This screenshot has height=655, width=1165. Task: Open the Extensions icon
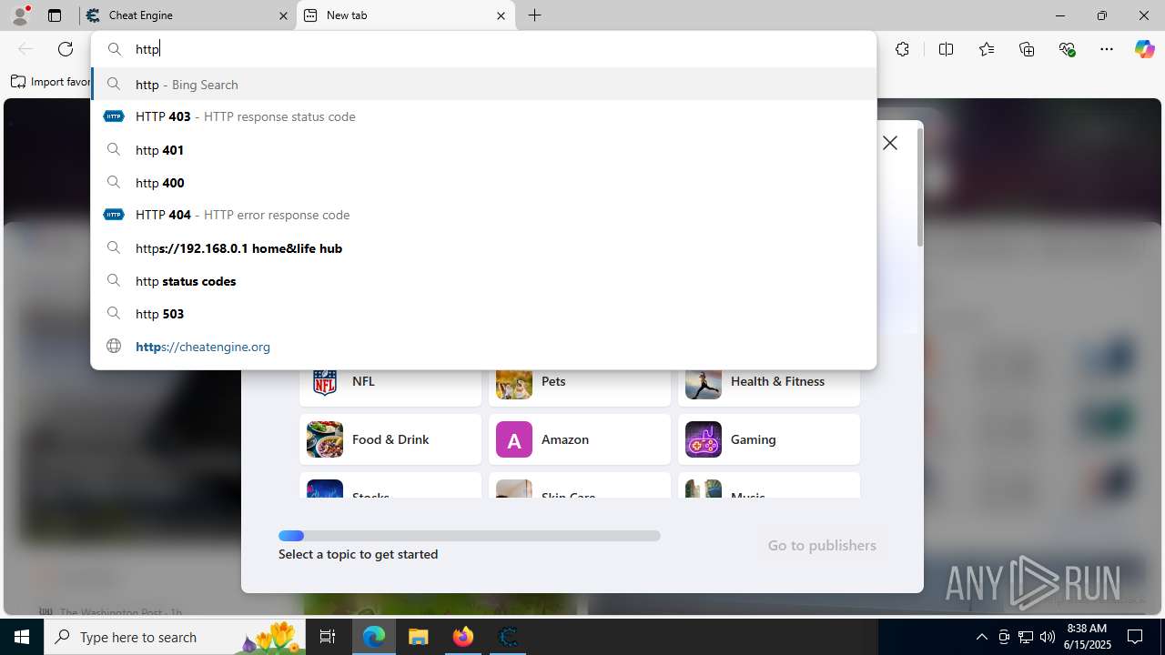[902, 49]
